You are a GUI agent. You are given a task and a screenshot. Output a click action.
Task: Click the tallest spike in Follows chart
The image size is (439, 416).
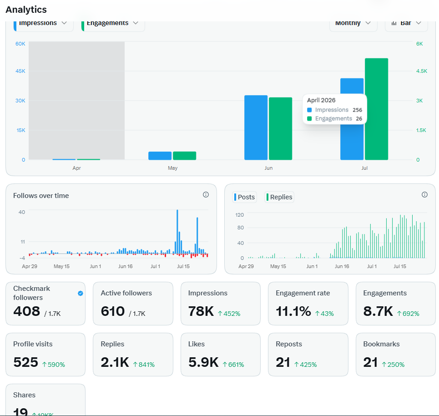tap(177, 232)
